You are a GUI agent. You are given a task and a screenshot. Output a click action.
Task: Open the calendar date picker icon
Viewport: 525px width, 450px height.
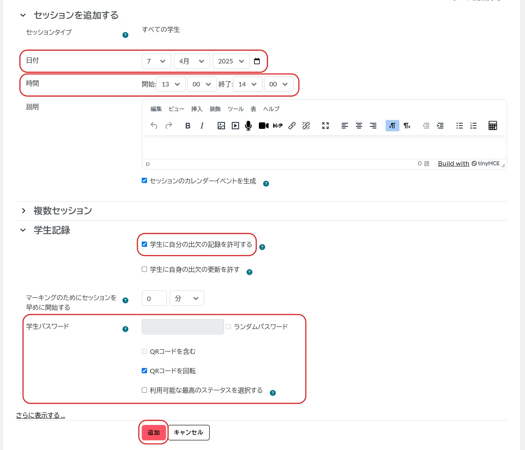(x=257, y=61)
